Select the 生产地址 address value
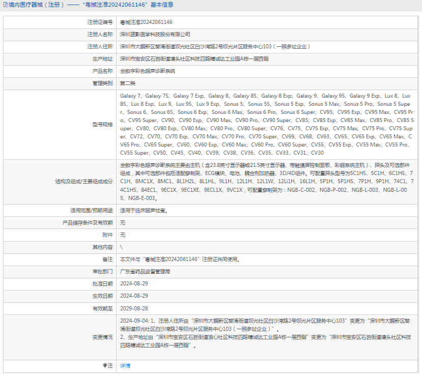 [x=194, y=59]
